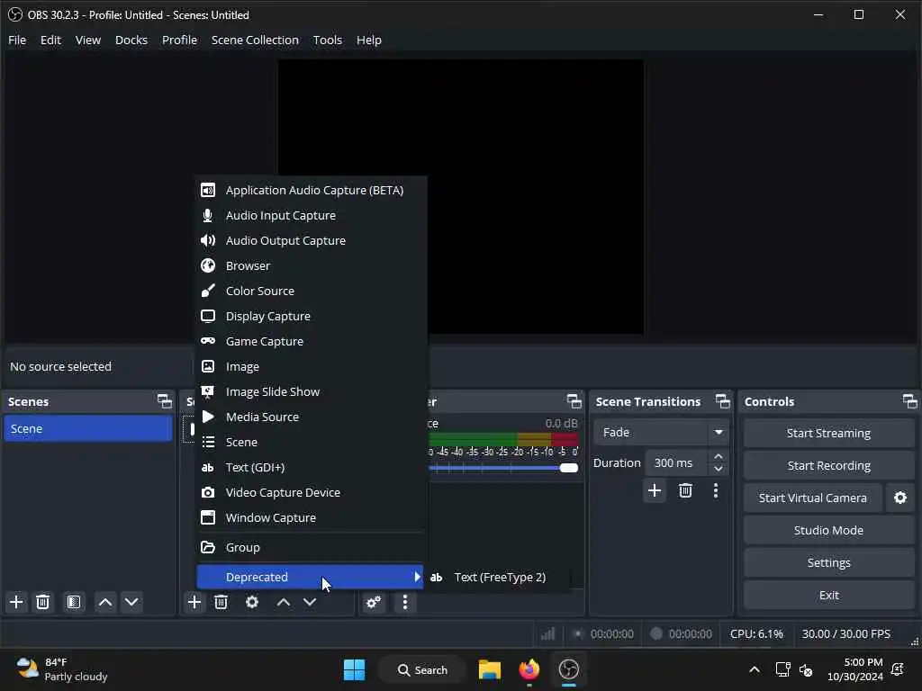Image resolution: width=922 pixels, height=691 pixels.
Task: Move scene down with arrow icon
Action: tap(131, 602)
